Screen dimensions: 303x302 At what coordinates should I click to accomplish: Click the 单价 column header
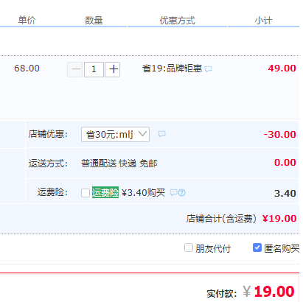27,20
